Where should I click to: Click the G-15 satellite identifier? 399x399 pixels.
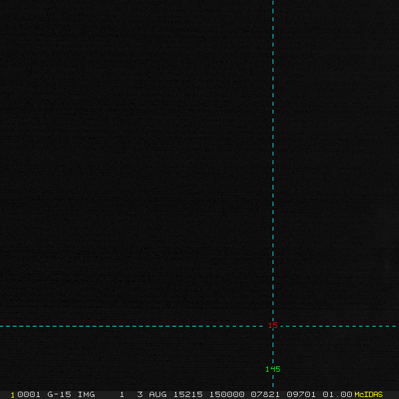click(59, 394)
